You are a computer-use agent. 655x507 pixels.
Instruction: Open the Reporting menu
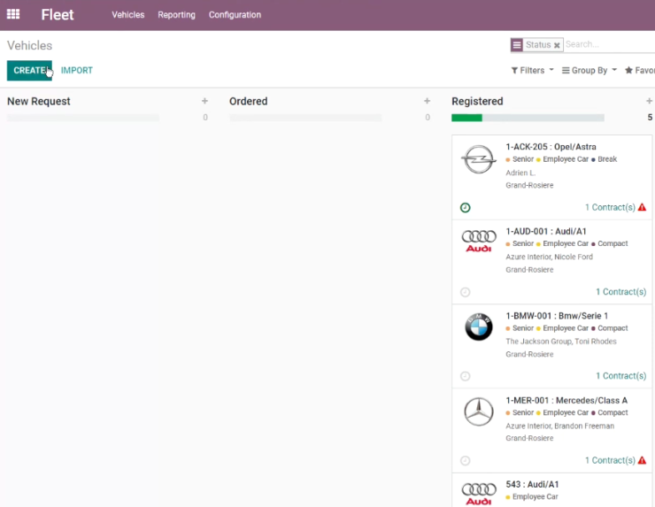(x=176, y=15)
